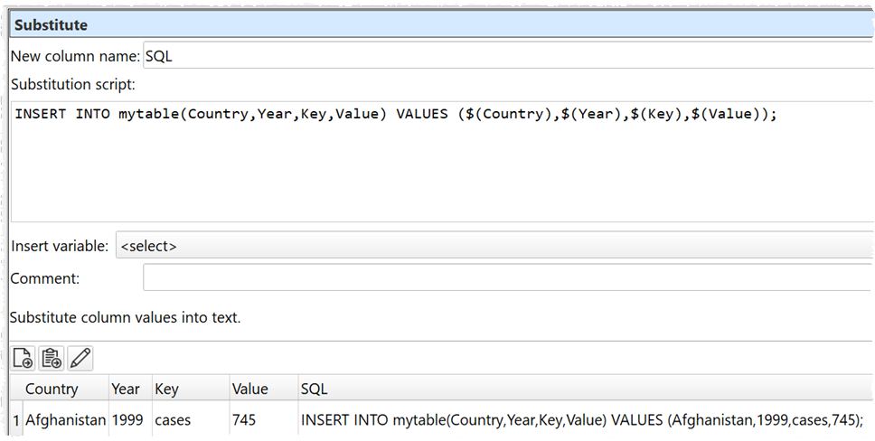
Task: Open the Insert variable dropdown
Action: pos(494,246)
